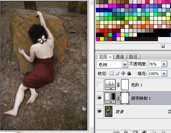This screenshot has height=133, width=171.
Task: Select layer mask thumbnail of 渐变映射 1
Action: [x=125, y=98]
